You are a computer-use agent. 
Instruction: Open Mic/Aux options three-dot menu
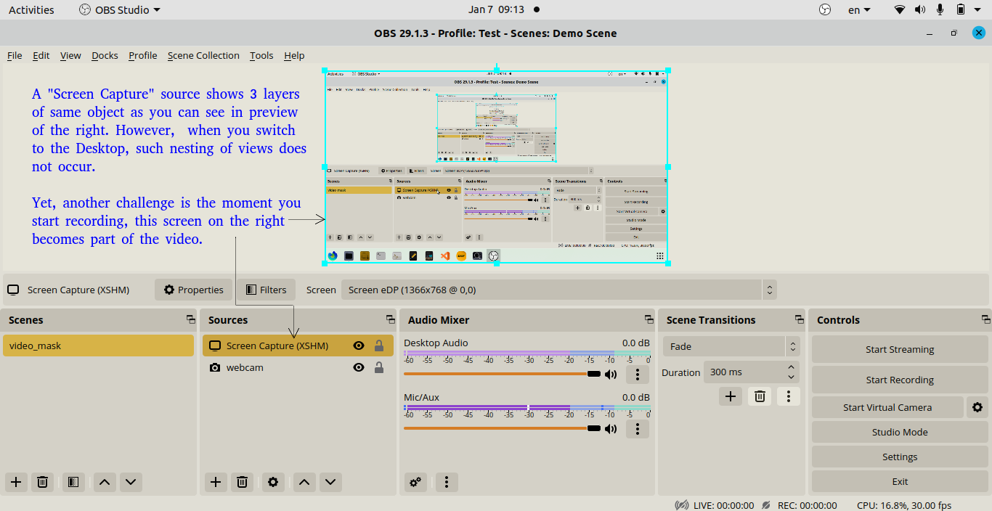coord(637,429)
